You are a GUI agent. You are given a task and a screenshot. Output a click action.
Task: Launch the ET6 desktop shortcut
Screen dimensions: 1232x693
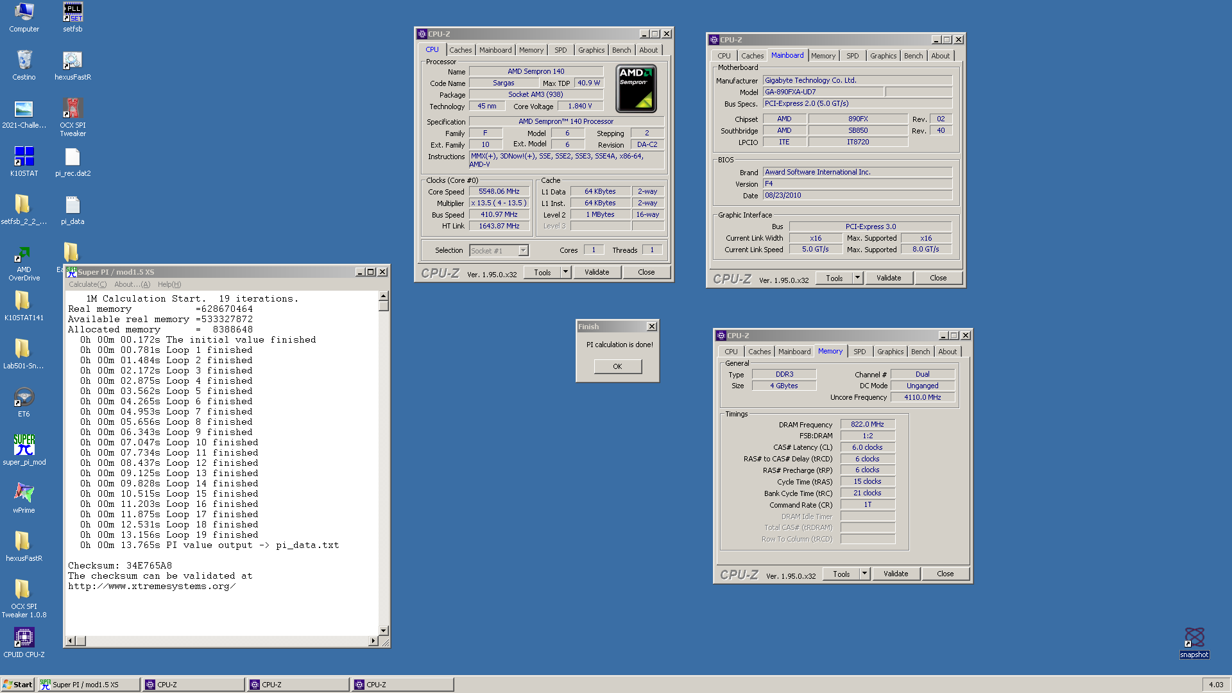pyautogui.click(x=24, y=402)
